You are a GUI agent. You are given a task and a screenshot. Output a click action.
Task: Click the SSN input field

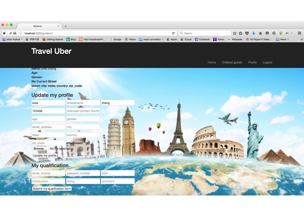point(118,173)
